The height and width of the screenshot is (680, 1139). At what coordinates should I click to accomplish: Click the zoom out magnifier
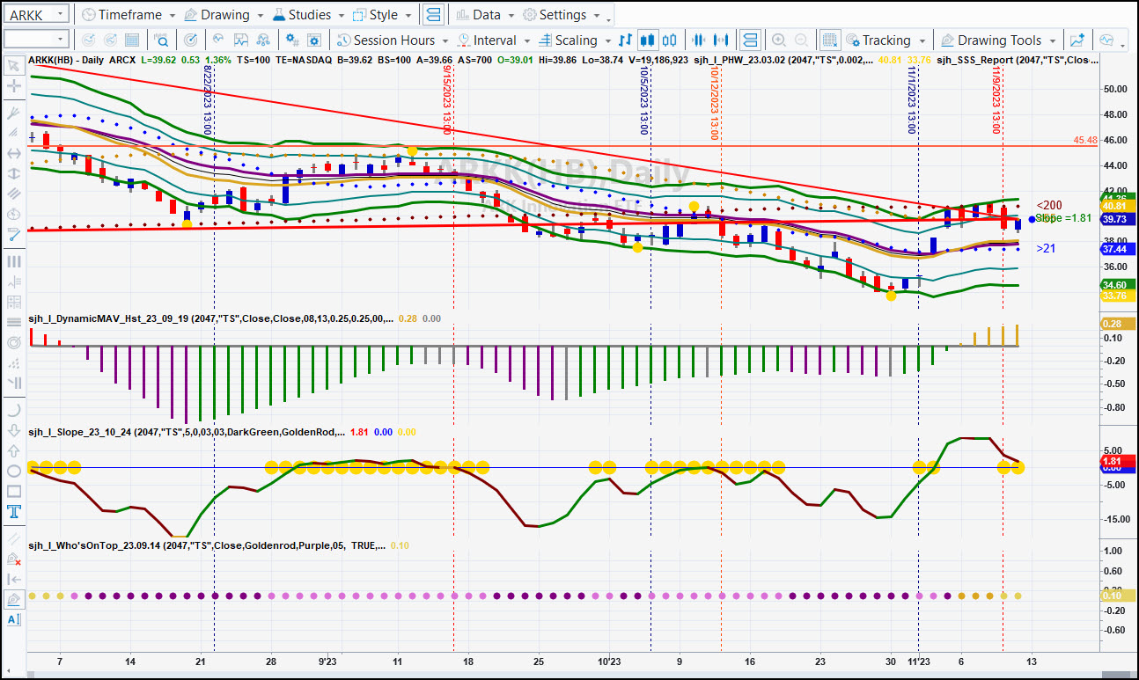pyautogui.click(x=801, y=40)
